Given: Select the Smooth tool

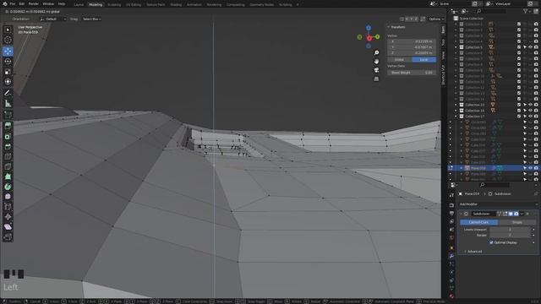Looking at the screenshot, I should pyautogui.click(x=8, y=197).
